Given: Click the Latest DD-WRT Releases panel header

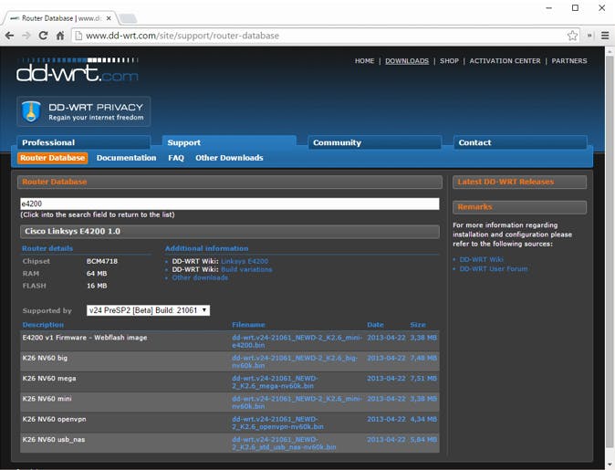Looking at the screenshot, I should coord(520,182).
